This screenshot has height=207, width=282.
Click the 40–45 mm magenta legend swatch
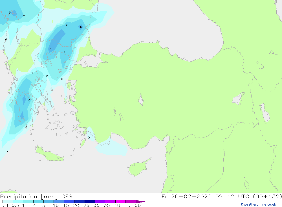pyautogui.click(x=120, y=201)
